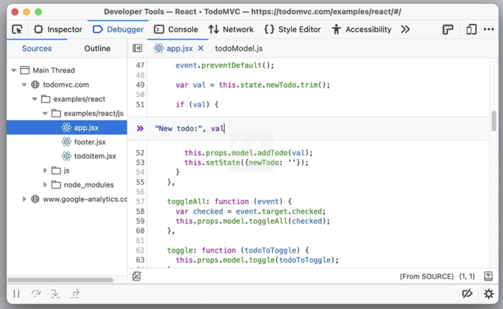Activate the element picker icon
The width and height of the screenshot is (503, 309).
tap(17, 29)
